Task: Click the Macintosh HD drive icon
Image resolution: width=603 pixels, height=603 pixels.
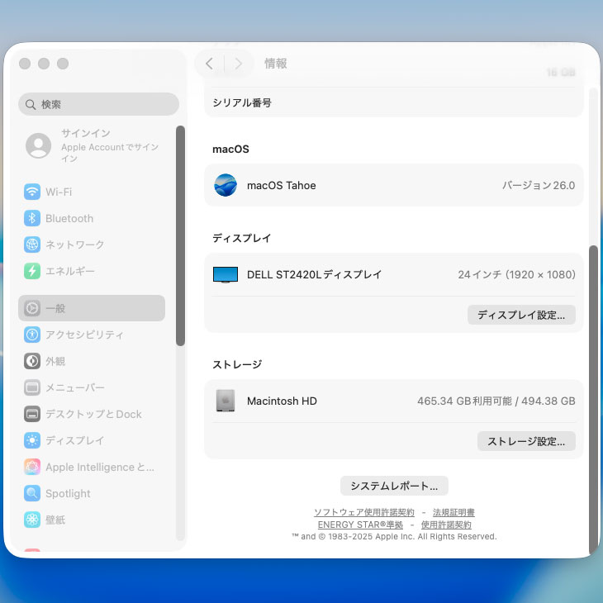Action: [226, 401]
